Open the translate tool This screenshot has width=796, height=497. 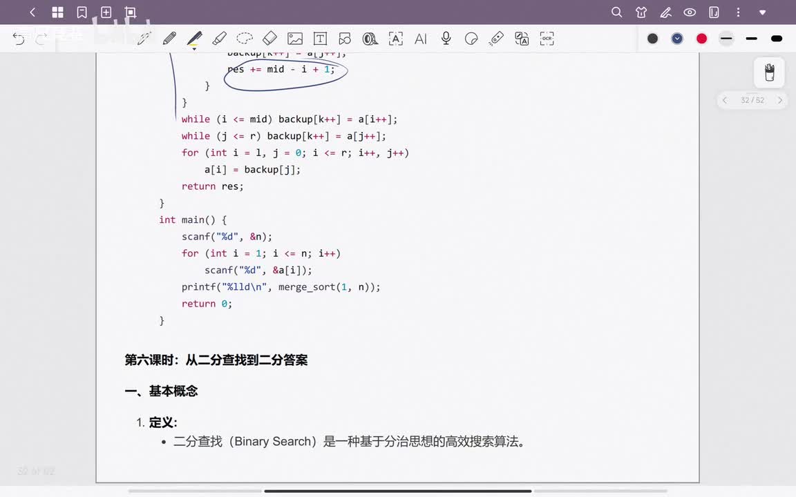tap(522, 39)
